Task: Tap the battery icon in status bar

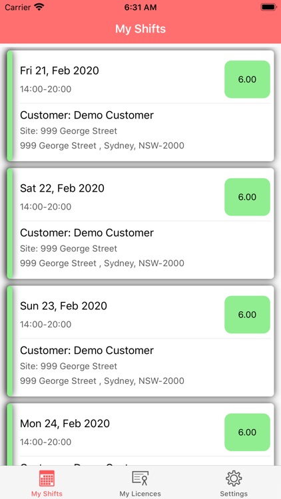Action: pyautogui.click(x=268, y=7)
